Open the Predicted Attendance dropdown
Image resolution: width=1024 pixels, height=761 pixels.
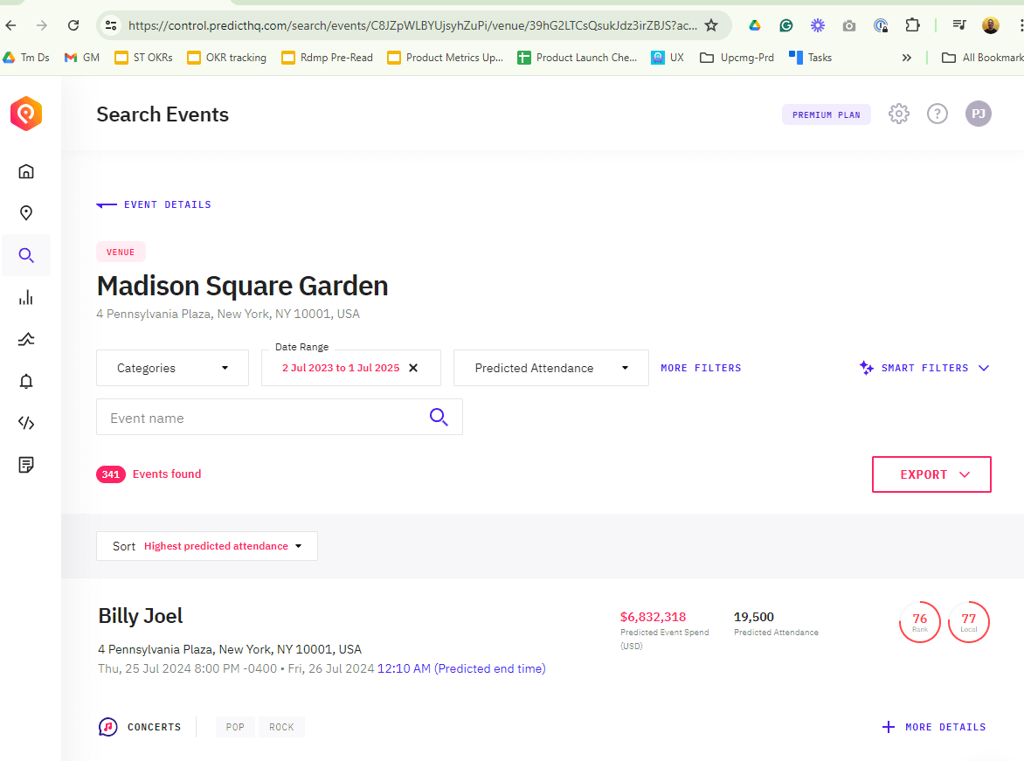click(x=550, y=368)
